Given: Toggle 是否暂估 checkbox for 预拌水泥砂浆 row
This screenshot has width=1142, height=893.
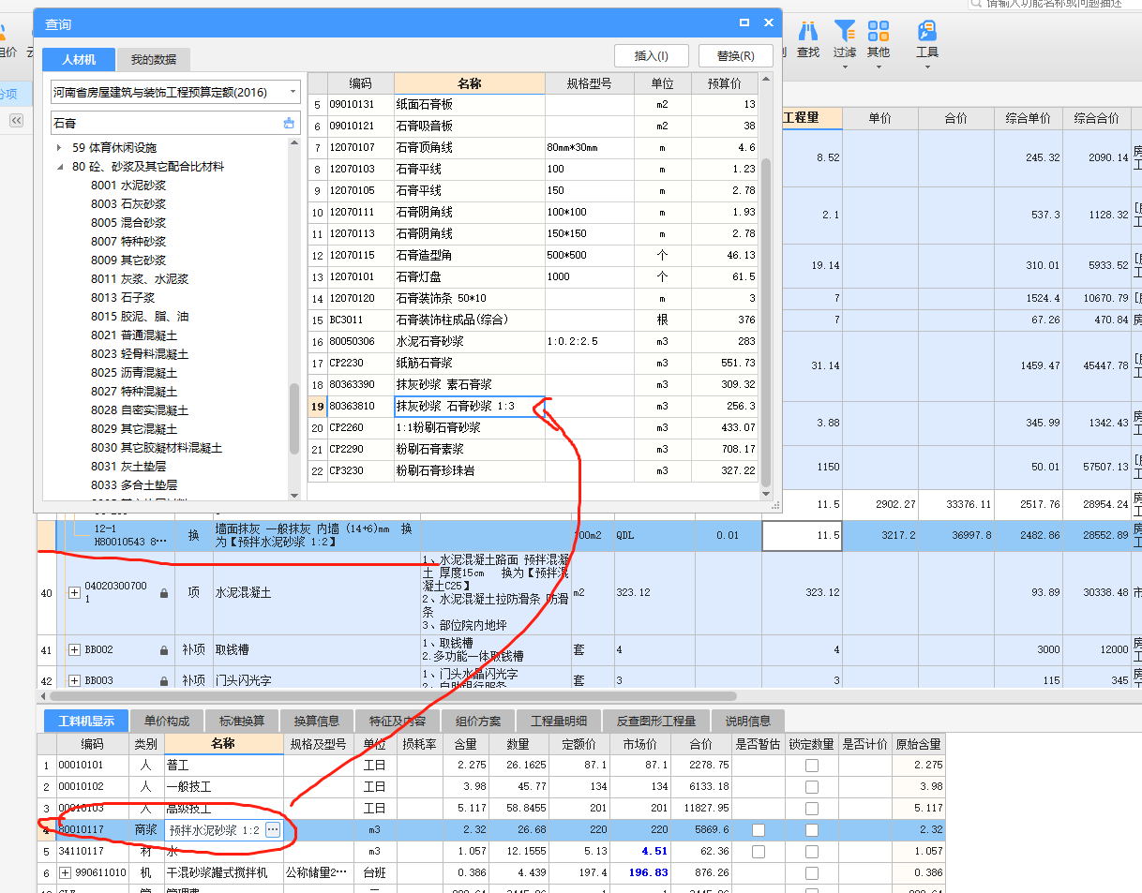Looking at the screenshot, I should pyautogui.click(x=758, y=830).
